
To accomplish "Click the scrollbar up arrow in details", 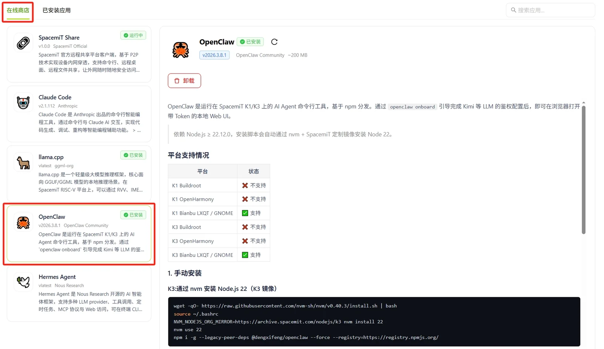I will pyautogui.click(x=584, y=103).
